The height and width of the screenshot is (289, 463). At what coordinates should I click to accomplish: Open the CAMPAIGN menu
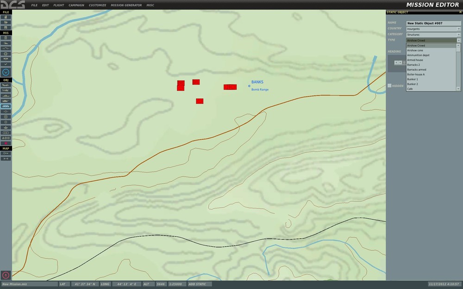76,5
